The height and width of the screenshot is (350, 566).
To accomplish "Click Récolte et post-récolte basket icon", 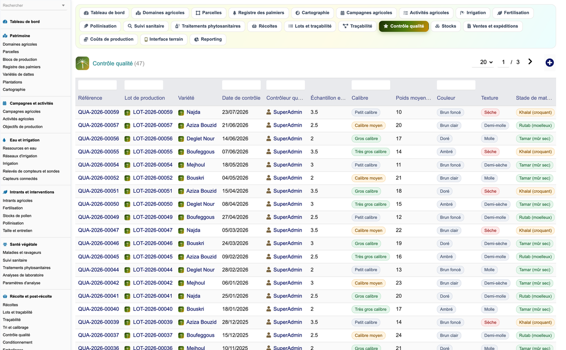I will click(5, 296).
